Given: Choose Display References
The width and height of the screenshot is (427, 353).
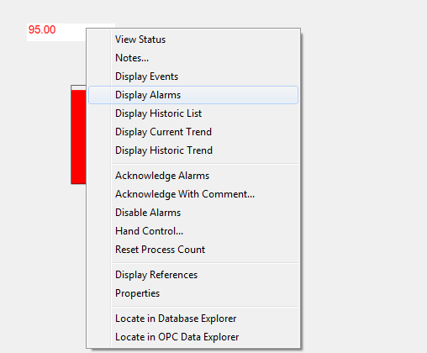Looking at the screenshot, I should tap(193, 275).
